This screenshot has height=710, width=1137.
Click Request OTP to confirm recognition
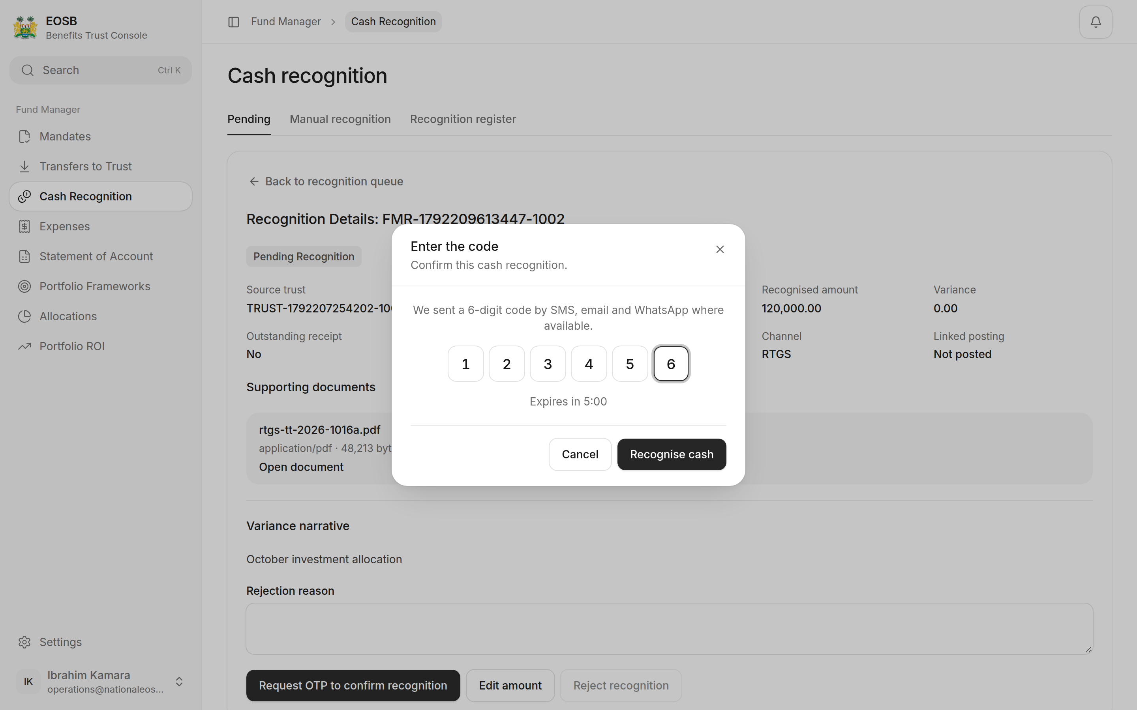click(353, 686)
